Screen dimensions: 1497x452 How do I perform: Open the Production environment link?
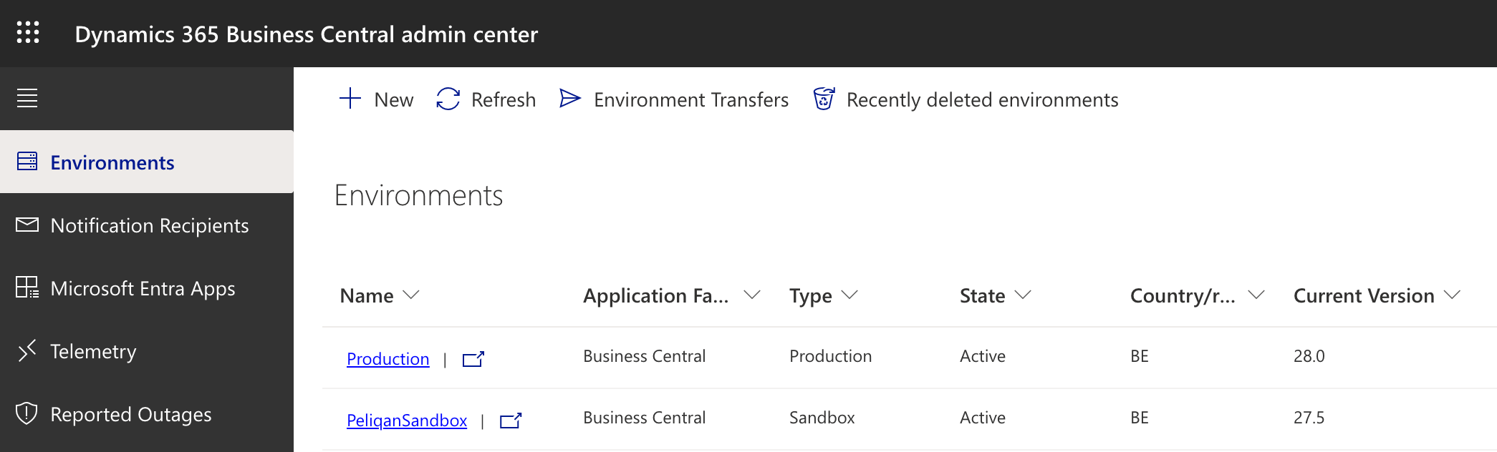coord(388,359)
